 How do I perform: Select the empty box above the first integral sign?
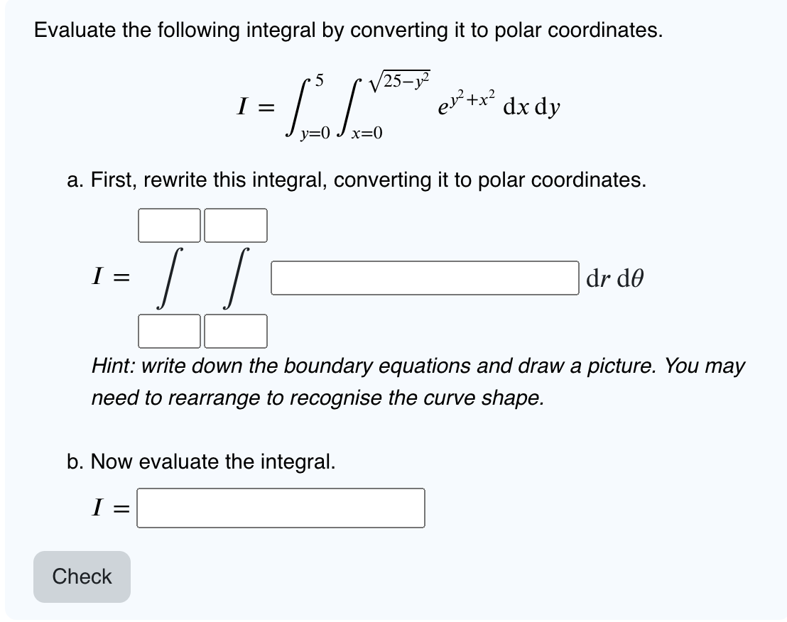168,226
